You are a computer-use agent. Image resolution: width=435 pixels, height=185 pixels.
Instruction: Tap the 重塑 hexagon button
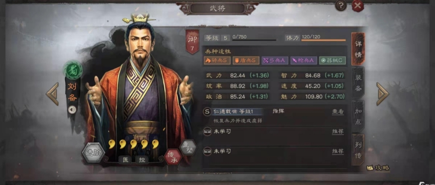pos(188,147)
